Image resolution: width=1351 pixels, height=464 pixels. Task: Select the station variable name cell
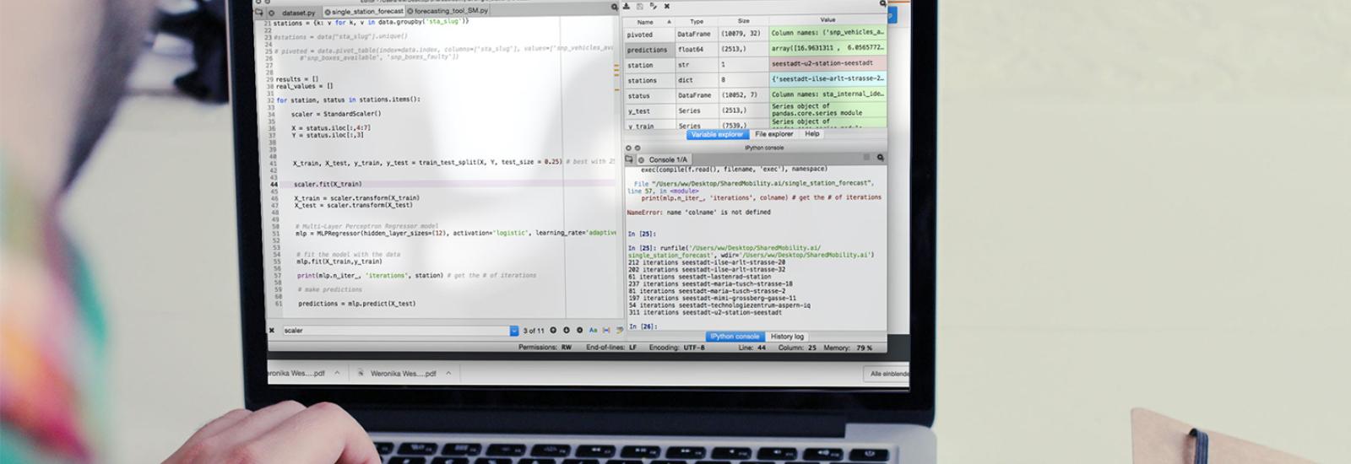click(x=648, y=65)
